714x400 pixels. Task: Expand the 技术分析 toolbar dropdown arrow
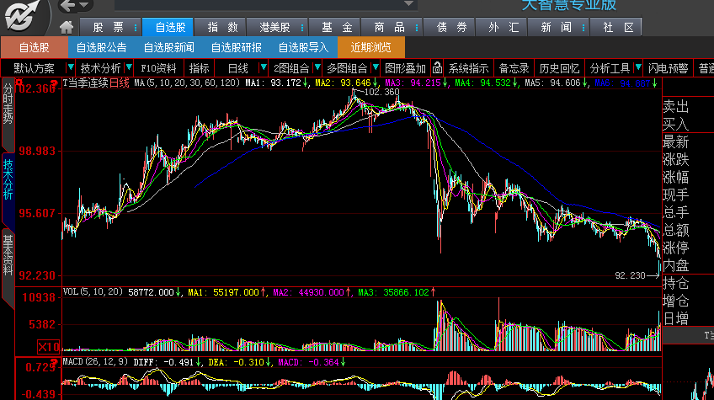[129, 68]
